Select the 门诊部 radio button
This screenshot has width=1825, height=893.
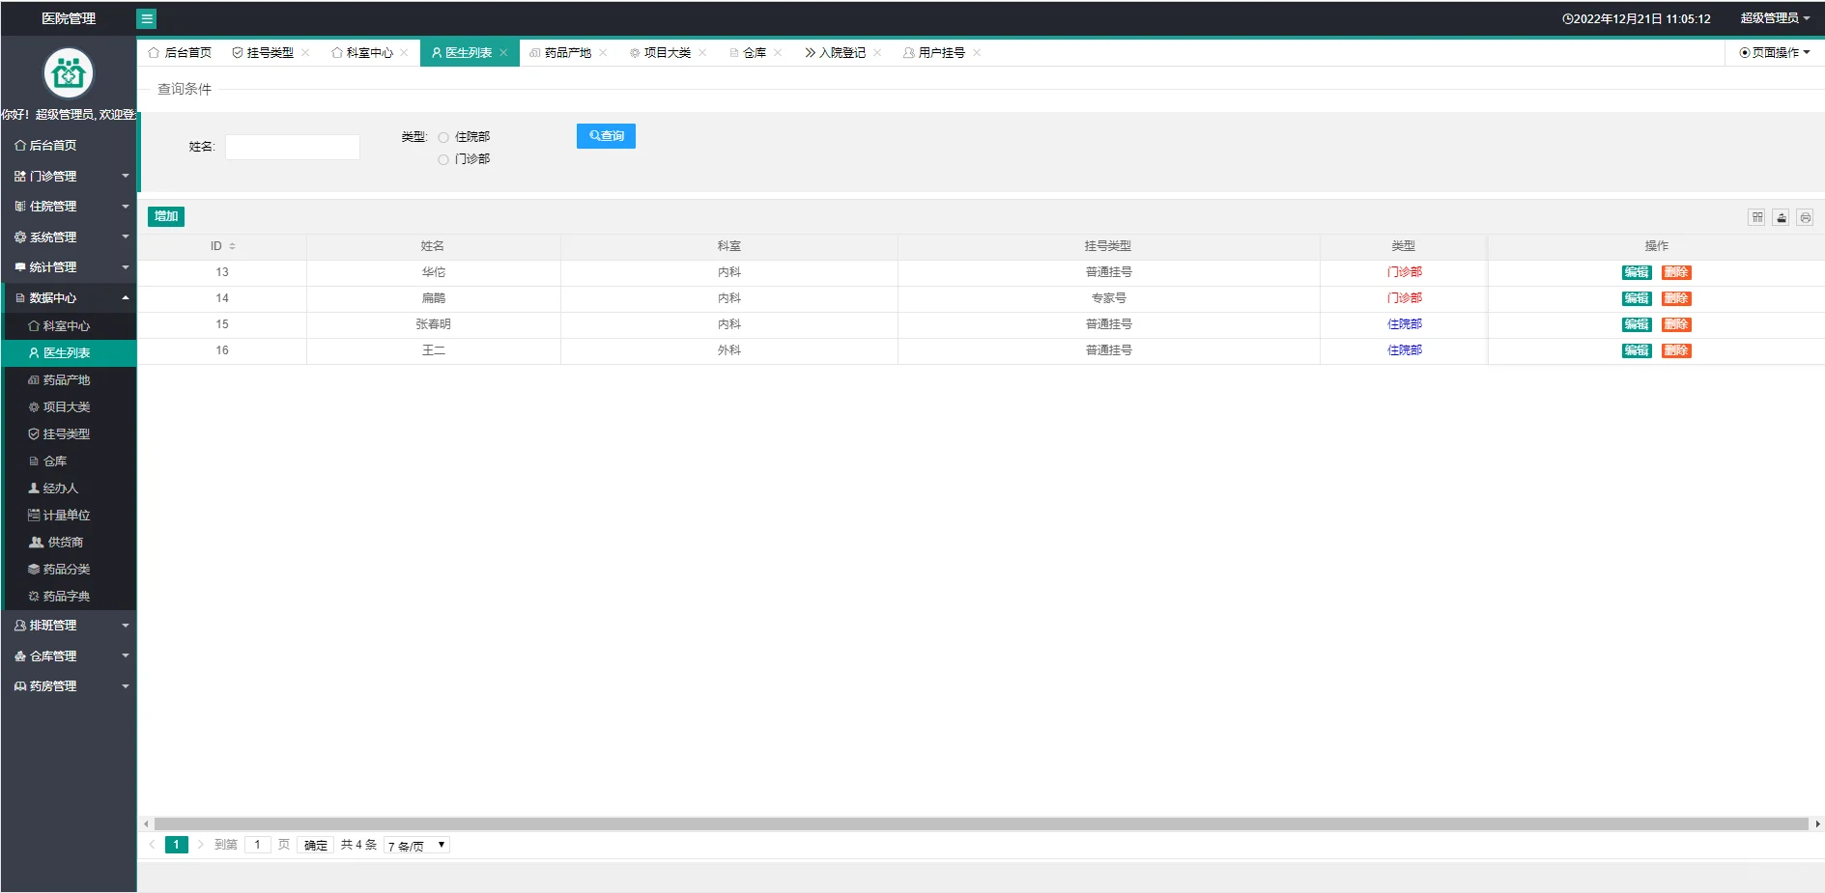click(x=443, y=159)
